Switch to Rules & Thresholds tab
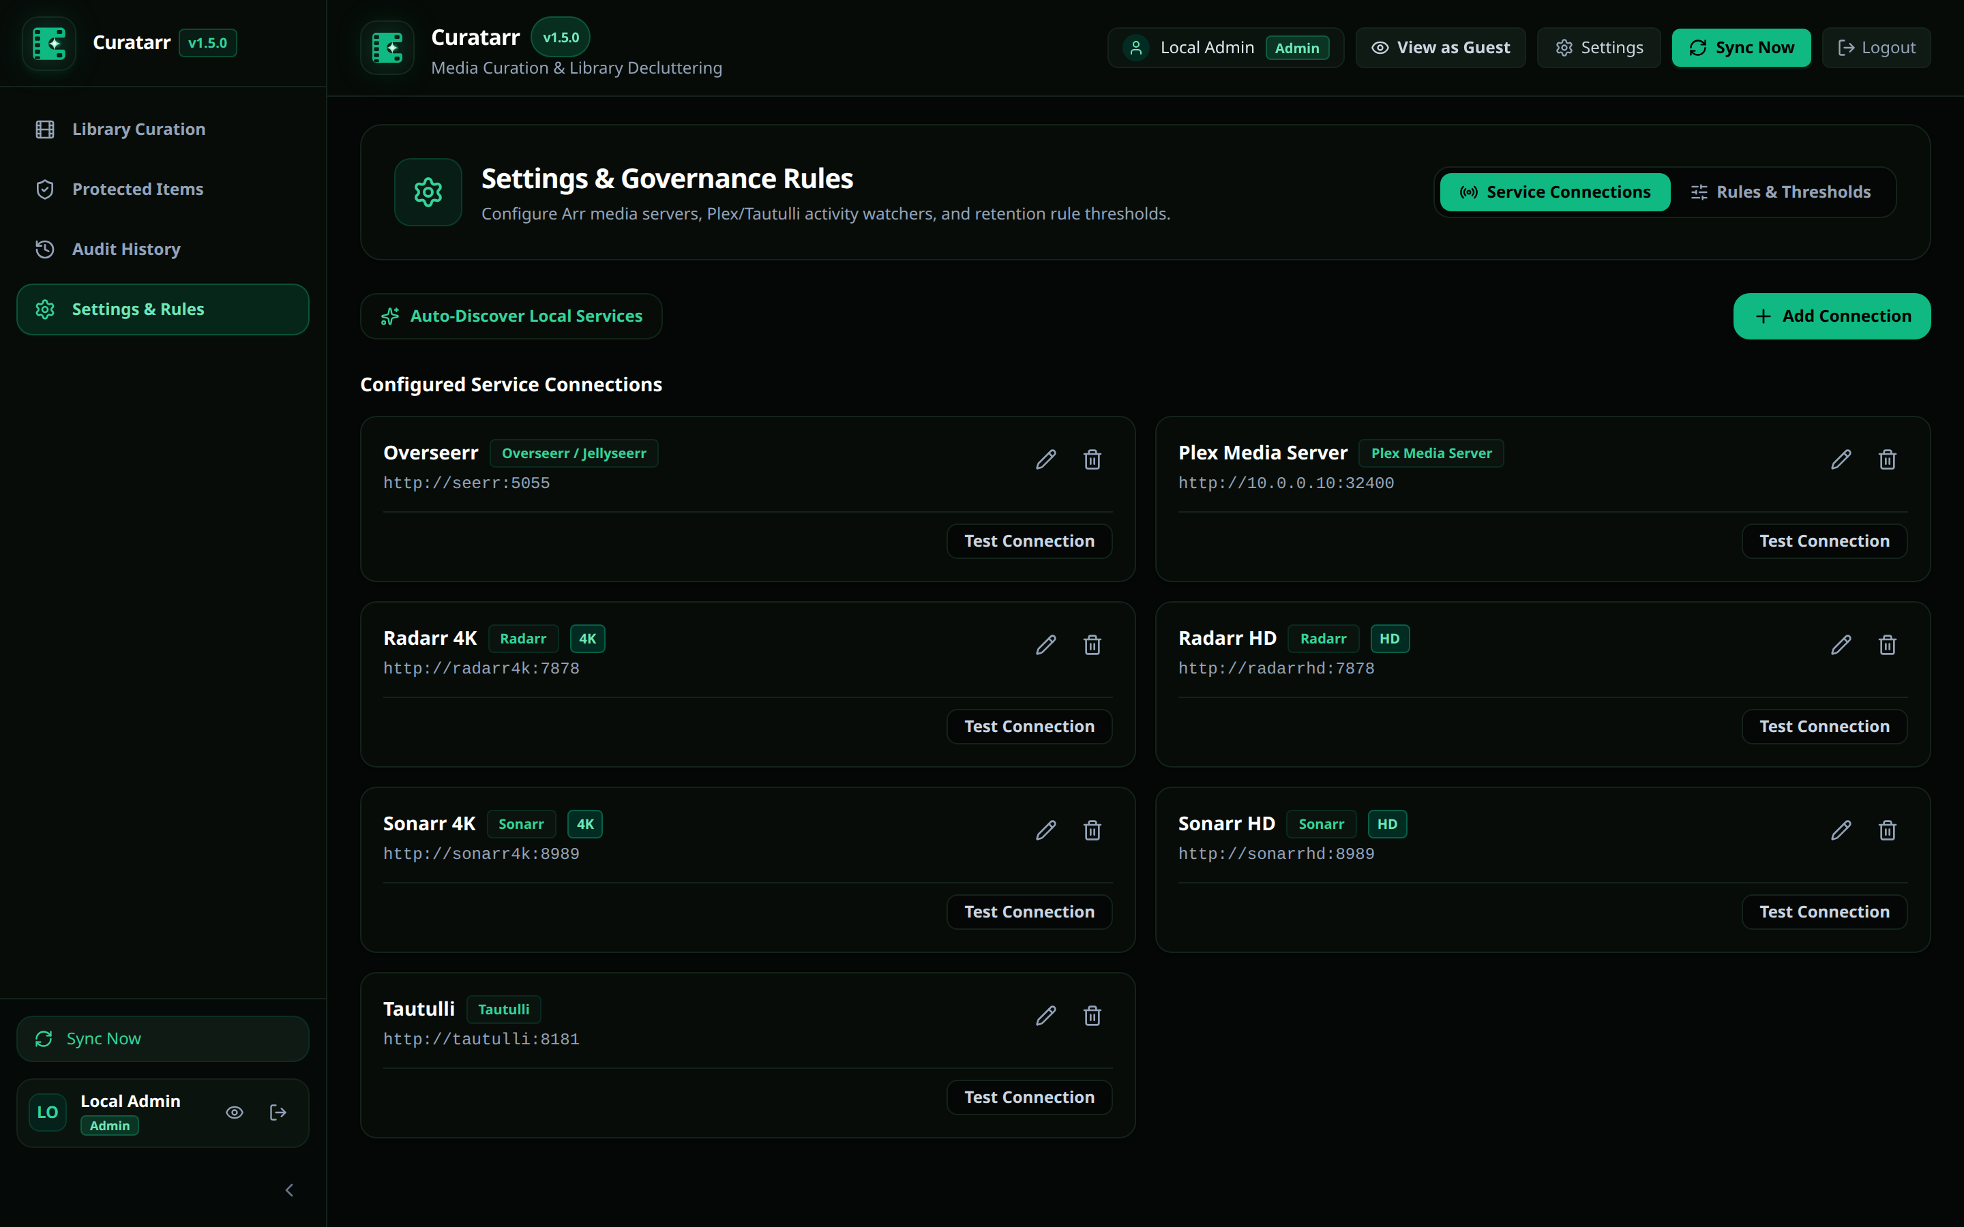1964x1227 pixels. pos(1781,192)
